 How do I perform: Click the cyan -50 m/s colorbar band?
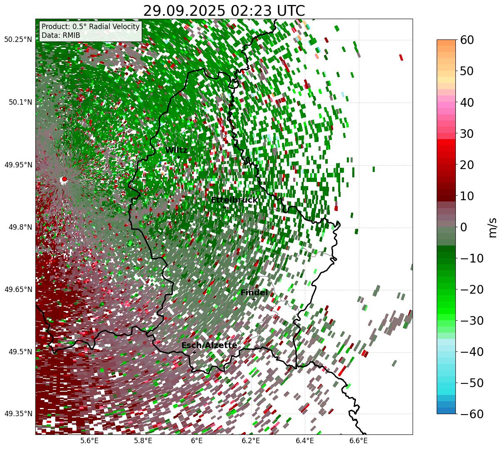tap(446, 383)
